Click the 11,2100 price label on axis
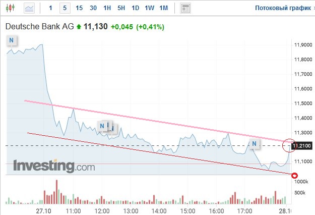The image size is (315, 215). (x=301, y=146)
